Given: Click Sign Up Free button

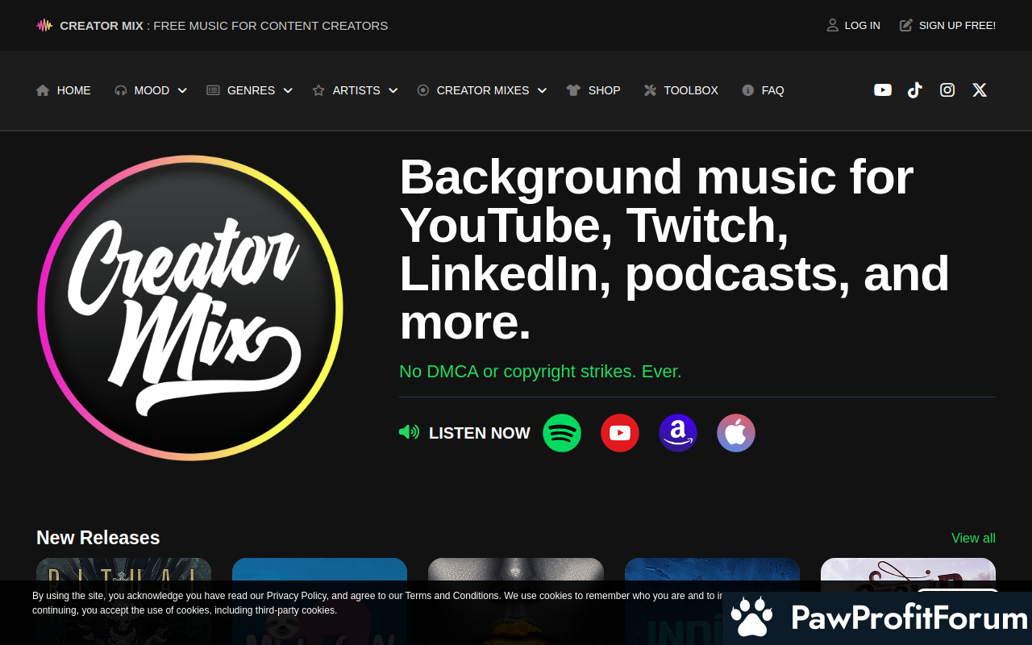Looking at the screenshot, I should (x=948, y=25).
